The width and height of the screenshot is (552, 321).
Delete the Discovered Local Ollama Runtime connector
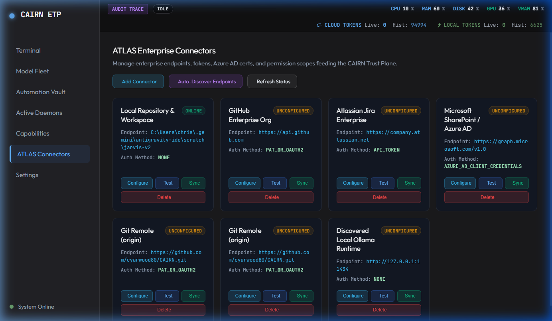click(379, 310)
